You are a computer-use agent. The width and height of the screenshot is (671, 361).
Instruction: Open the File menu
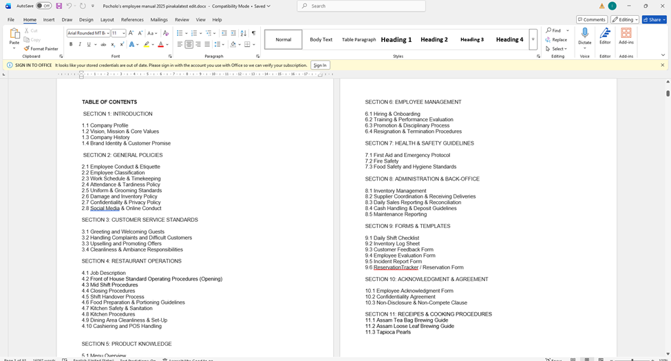click(11, 20)
